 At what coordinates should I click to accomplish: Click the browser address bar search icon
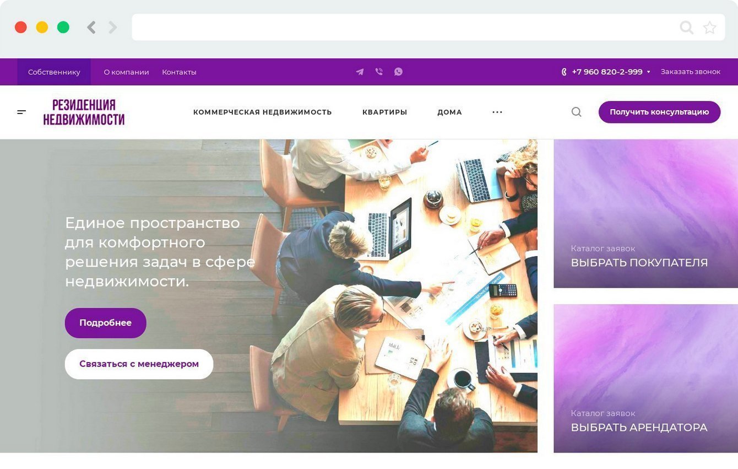click(686, 27)
